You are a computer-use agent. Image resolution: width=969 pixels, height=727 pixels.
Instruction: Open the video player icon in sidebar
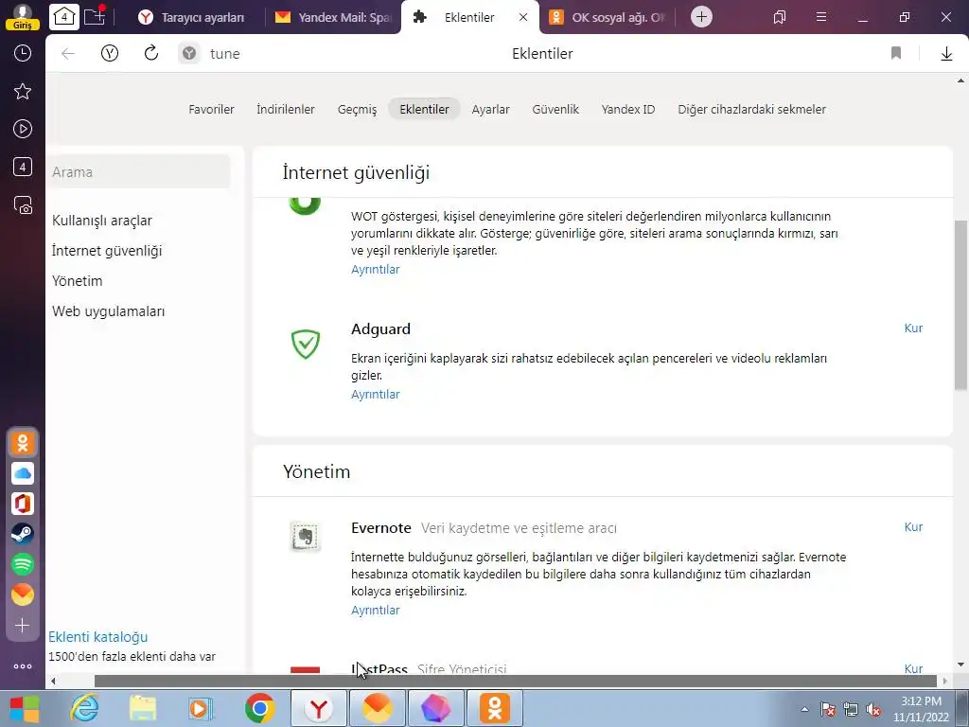(23, 129)
